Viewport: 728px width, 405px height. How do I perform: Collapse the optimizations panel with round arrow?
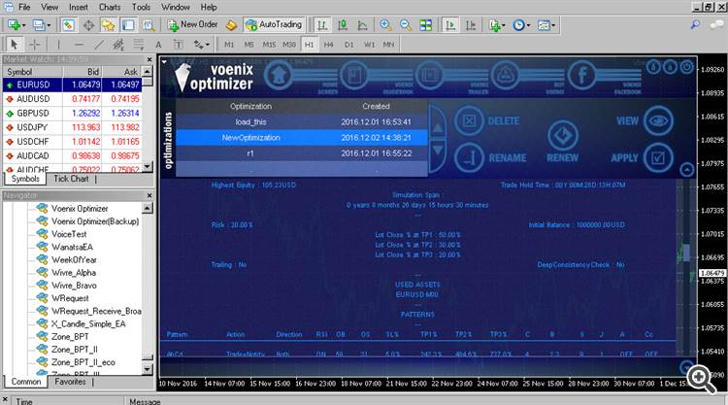point(686,170)
